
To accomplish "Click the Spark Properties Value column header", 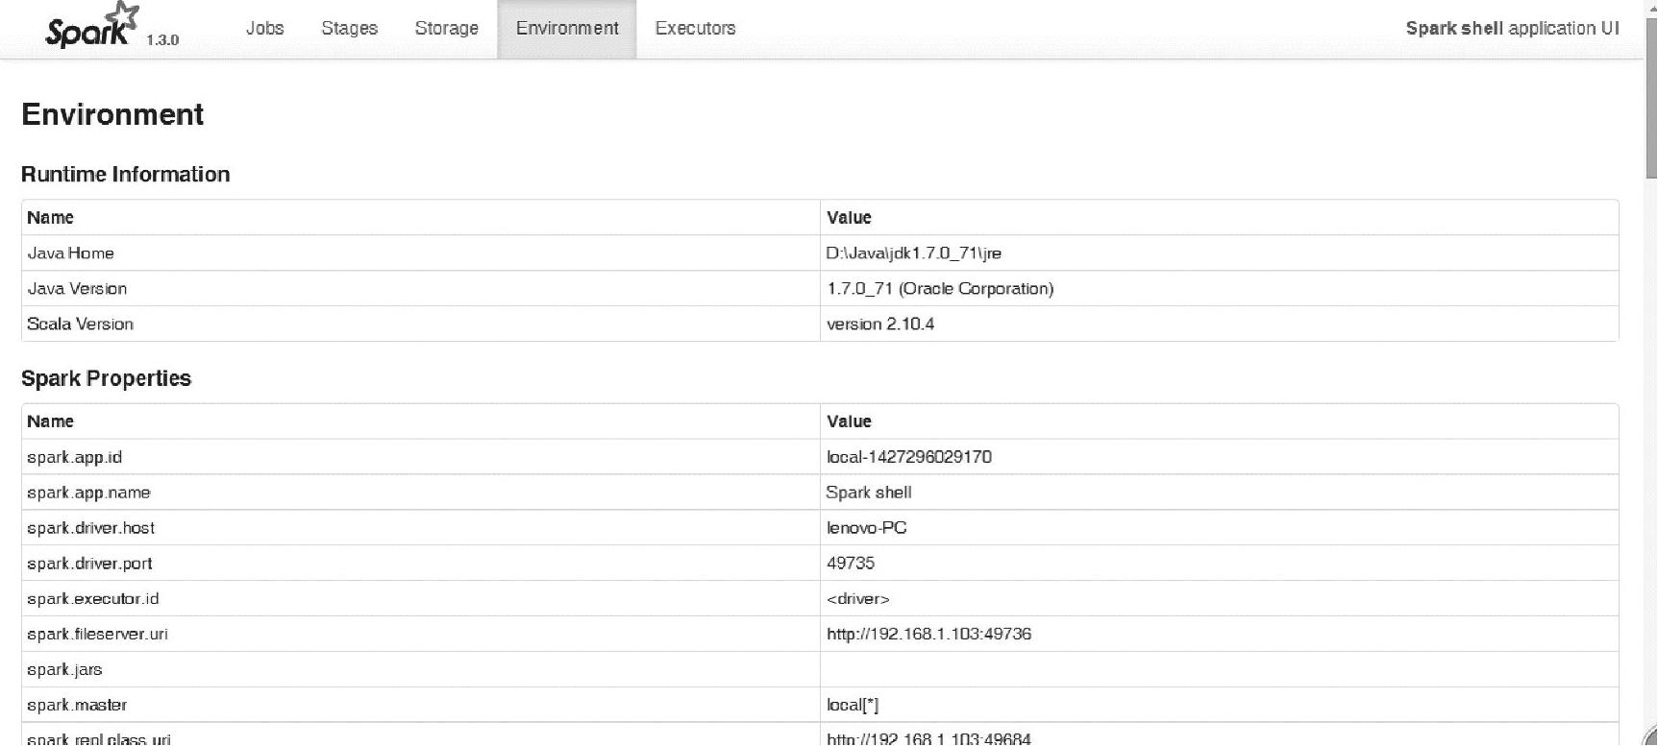I will 849,421.
